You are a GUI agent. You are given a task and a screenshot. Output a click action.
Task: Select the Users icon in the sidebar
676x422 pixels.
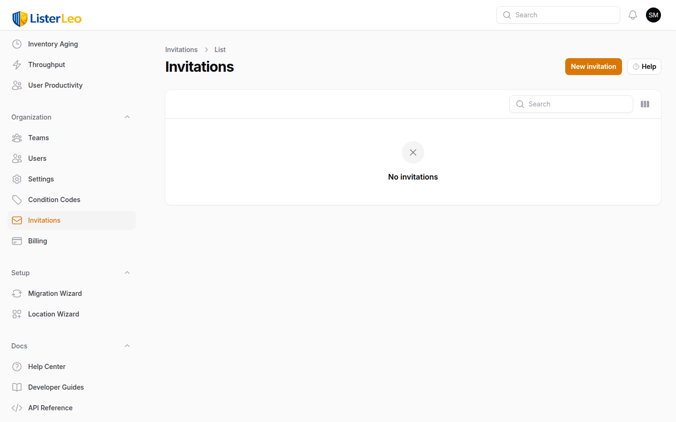pyautogui.click(x=17, y=158)
